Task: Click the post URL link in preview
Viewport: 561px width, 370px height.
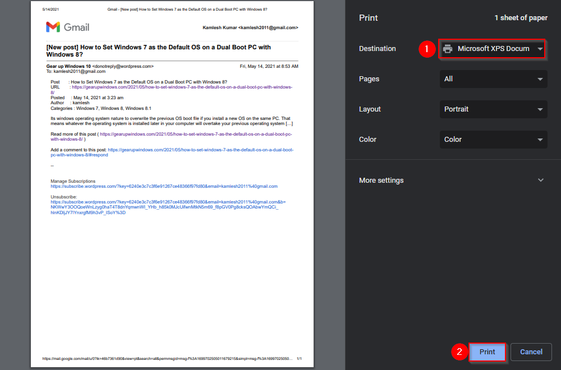Action: 171,90
